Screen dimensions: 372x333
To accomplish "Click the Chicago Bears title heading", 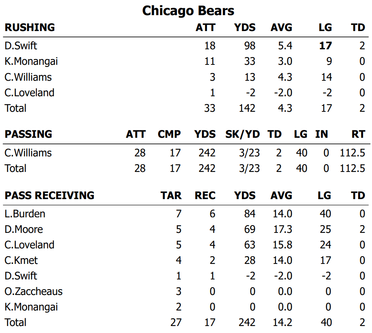I will pyautogui.click(x=188, y=10).
